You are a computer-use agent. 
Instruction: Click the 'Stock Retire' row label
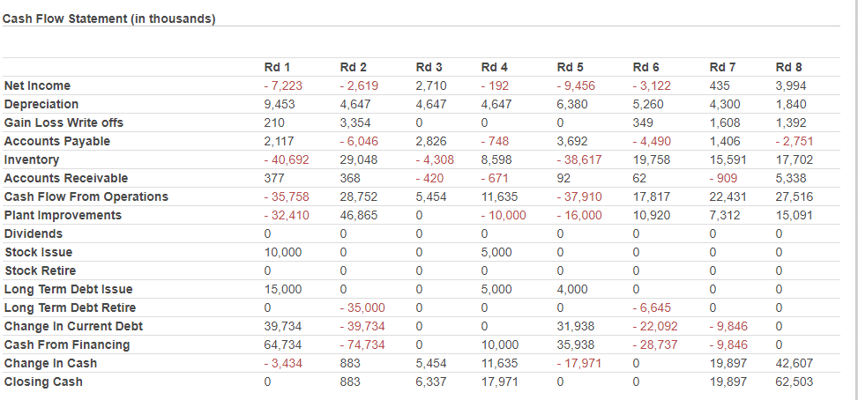point(40,271)
